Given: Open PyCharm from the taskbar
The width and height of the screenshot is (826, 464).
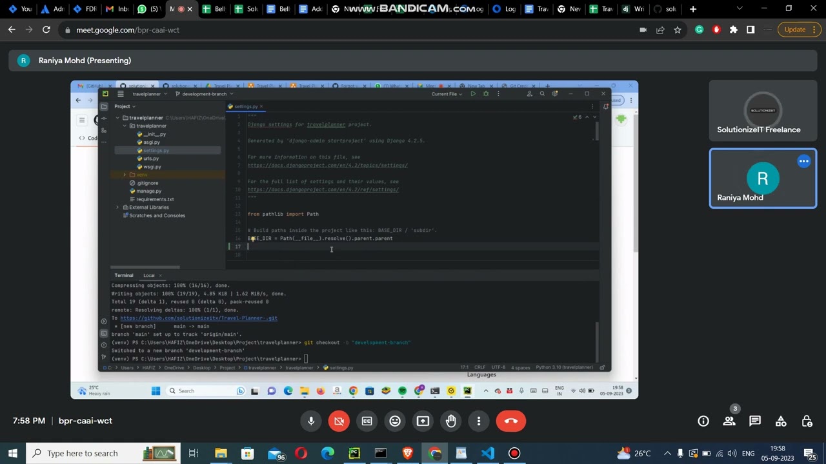Looking at the screenshot, I should pos(354,453).
